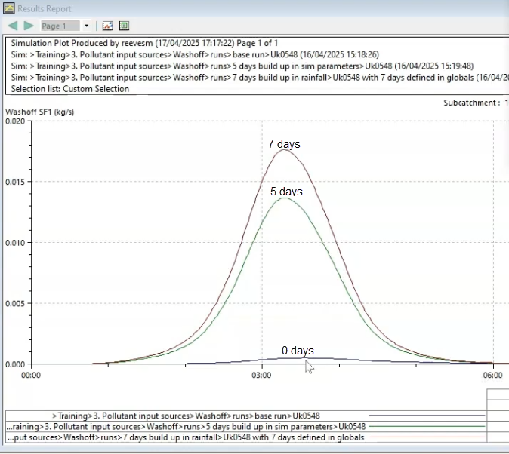Select the "5 days" curve label
This screenshot has width=509, height=454.
pyautogui.click(x=286, y=192)
